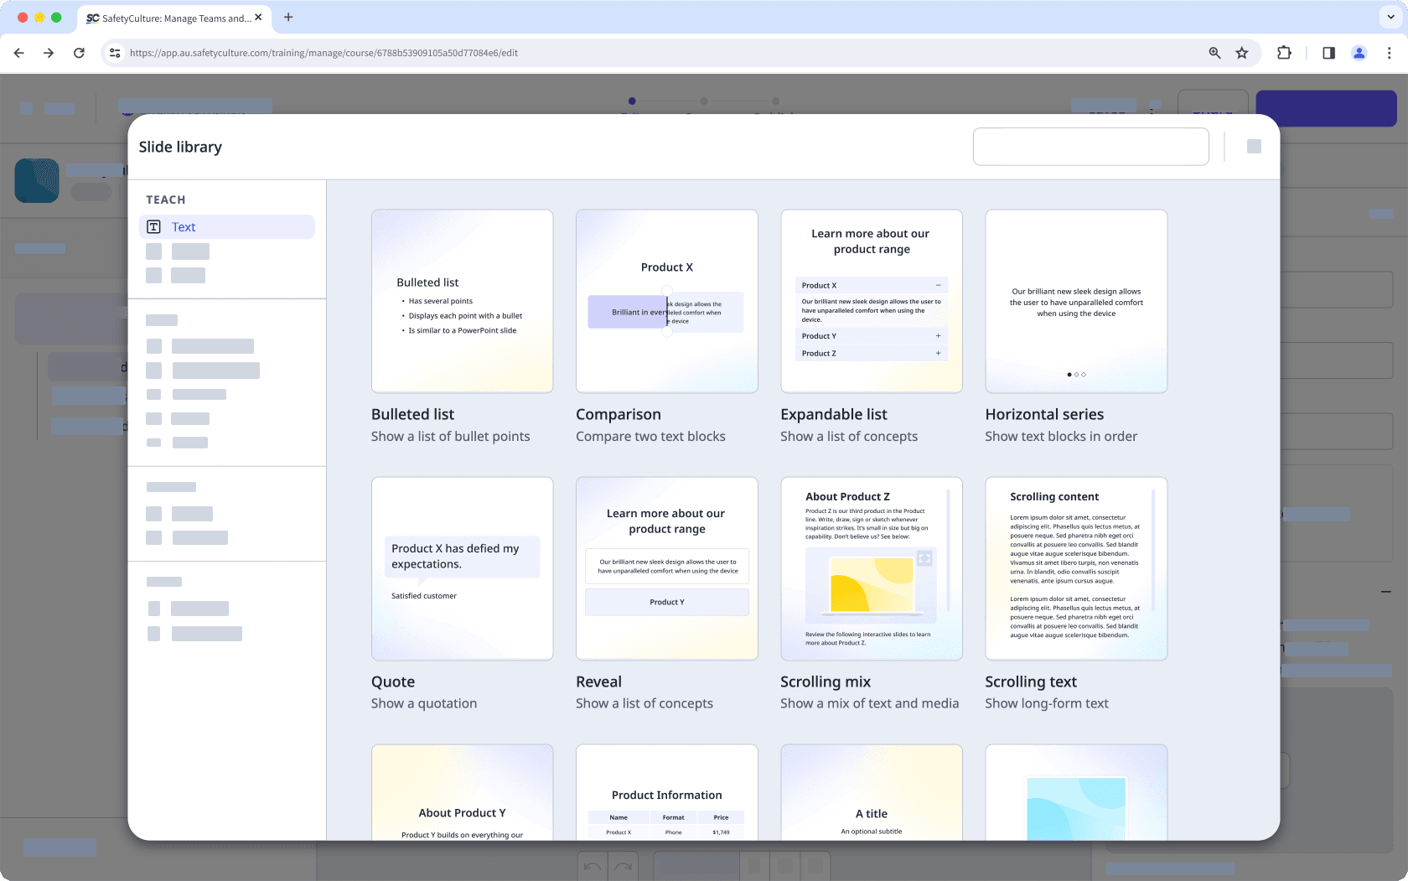
Task: Click the back navigation arrow
Action: pos(18,52)
